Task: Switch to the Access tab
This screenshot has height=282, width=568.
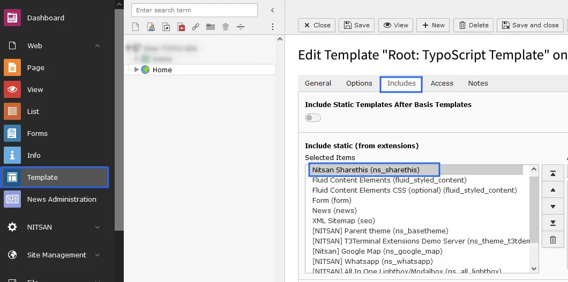Action: pos(442,83)
